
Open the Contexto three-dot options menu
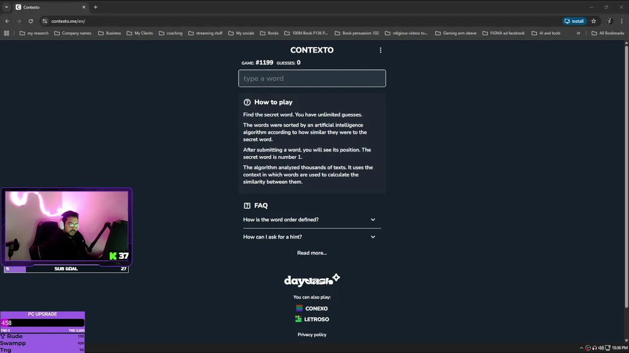380,50
